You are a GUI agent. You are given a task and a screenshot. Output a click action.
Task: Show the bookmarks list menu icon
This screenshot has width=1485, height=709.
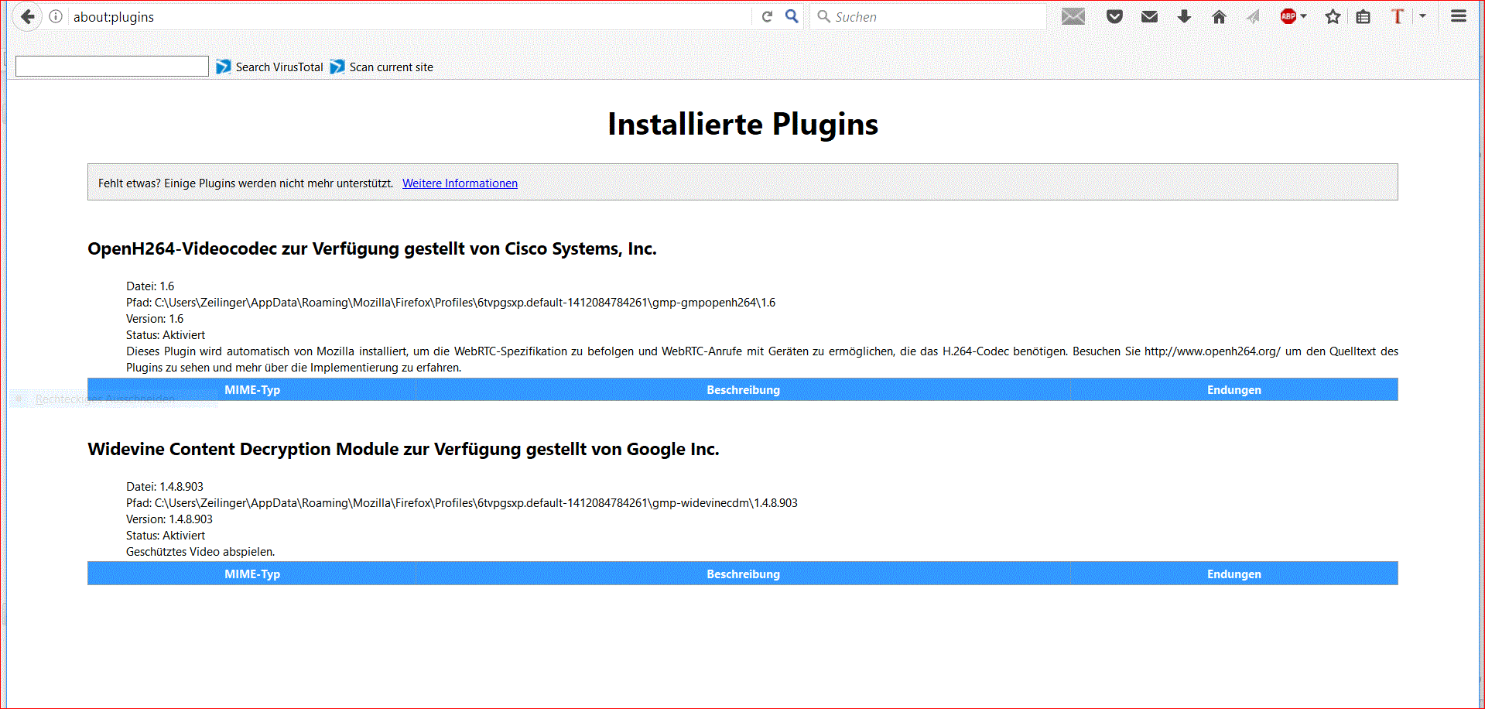pyautogui.click(x=1364, y=16)
